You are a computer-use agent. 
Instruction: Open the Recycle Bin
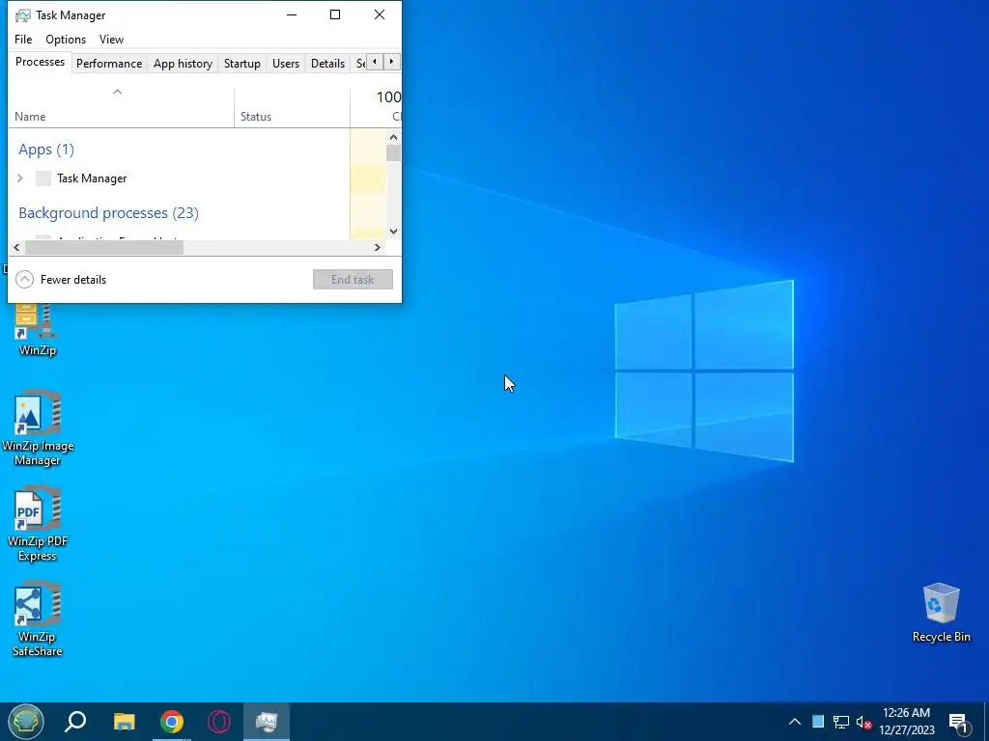pyautogui.click(x=941, y=613)
